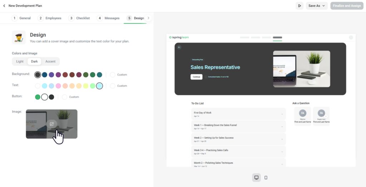Select the white button color swatch
Viewport: 366px width, 187px height.
[x=45, y=97]
